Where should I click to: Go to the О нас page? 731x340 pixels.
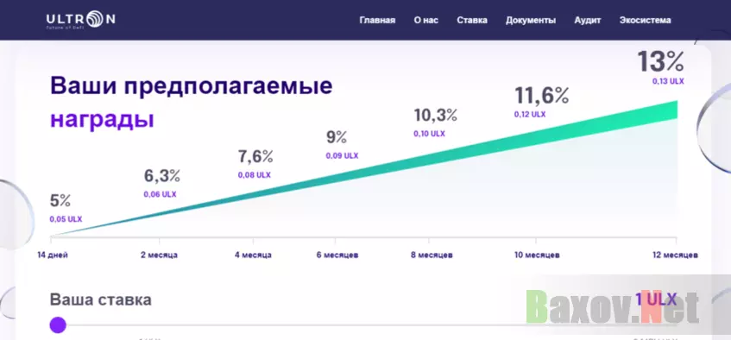pyautogui.click(x=425, y=21)
